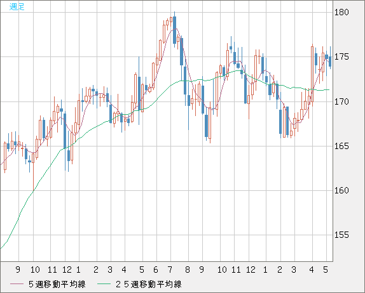This screenshot has width=365, height=293.
Task: Select the 155 price axis label
Action: tap(341, 235)
